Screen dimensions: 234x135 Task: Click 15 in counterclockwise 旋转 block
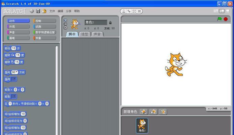17,62
